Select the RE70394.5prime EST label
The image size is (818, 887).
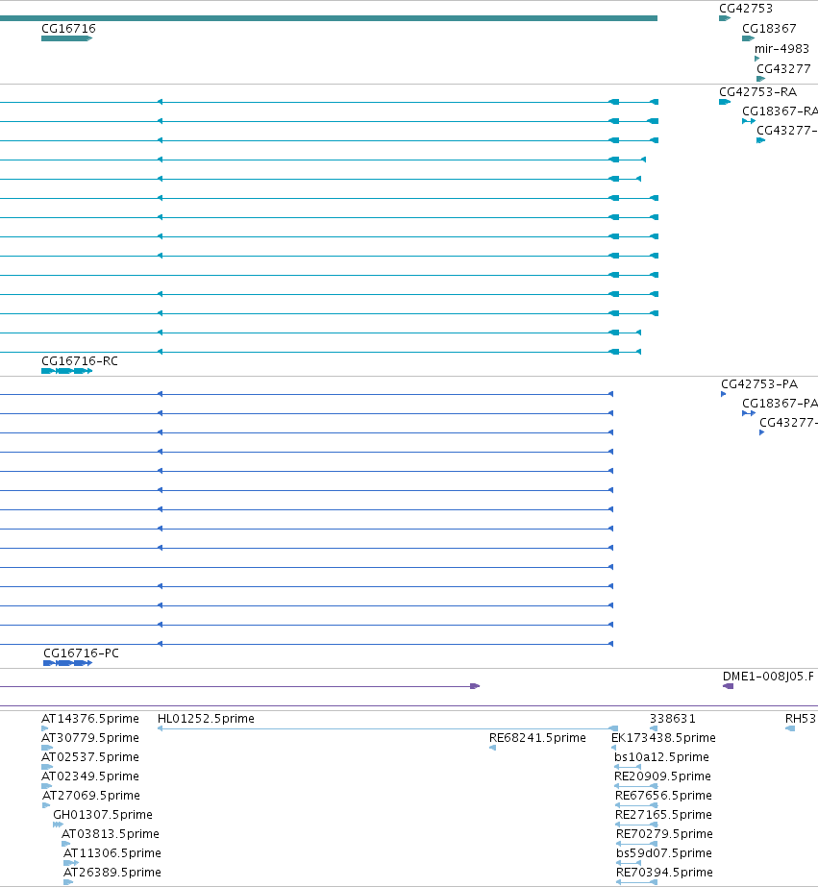(x=664, y=873)
